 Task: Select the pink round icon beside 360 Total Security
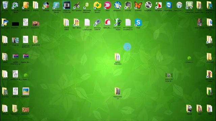107,5
